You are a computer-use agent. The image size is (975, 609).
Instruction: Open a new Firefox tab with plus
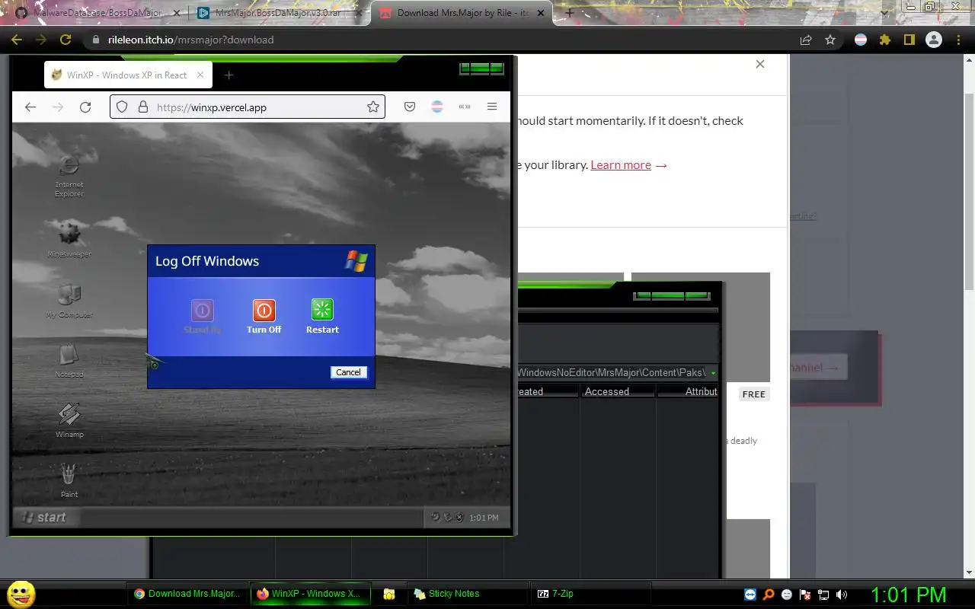[229, 75]
